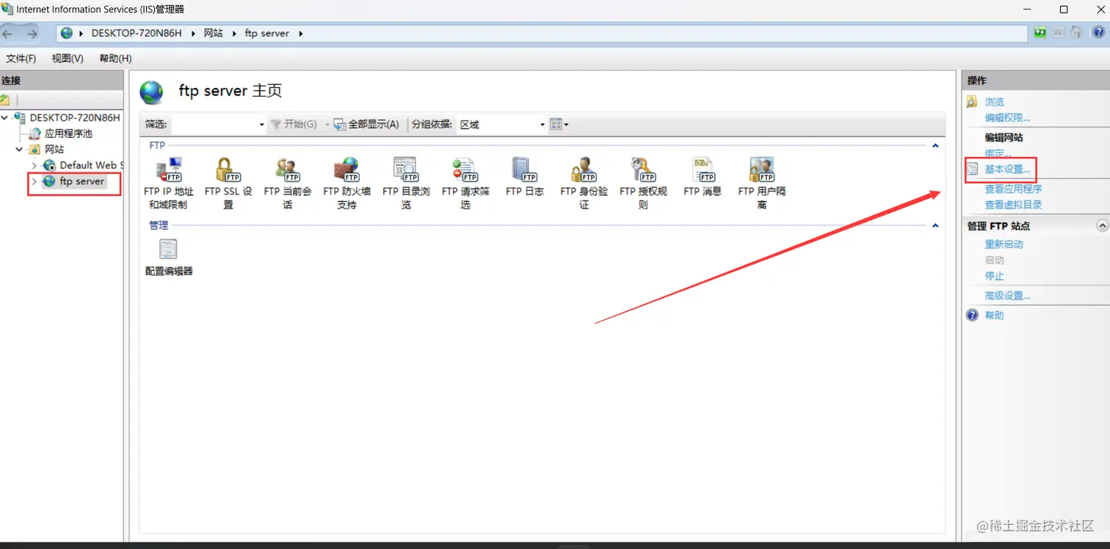This screenshot has width=1110, height=549.
Task: Click 浏览 link in Actions panel
Action: tap(995, 102)
